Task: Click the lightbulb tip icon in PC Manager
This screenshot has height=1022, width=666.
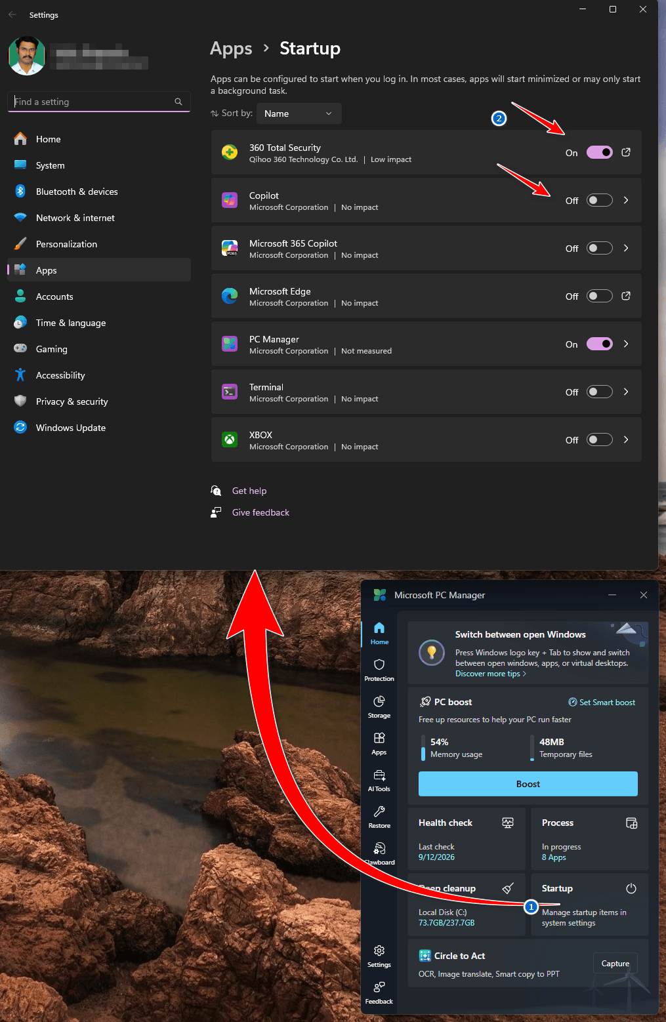Action: (432, 653)
